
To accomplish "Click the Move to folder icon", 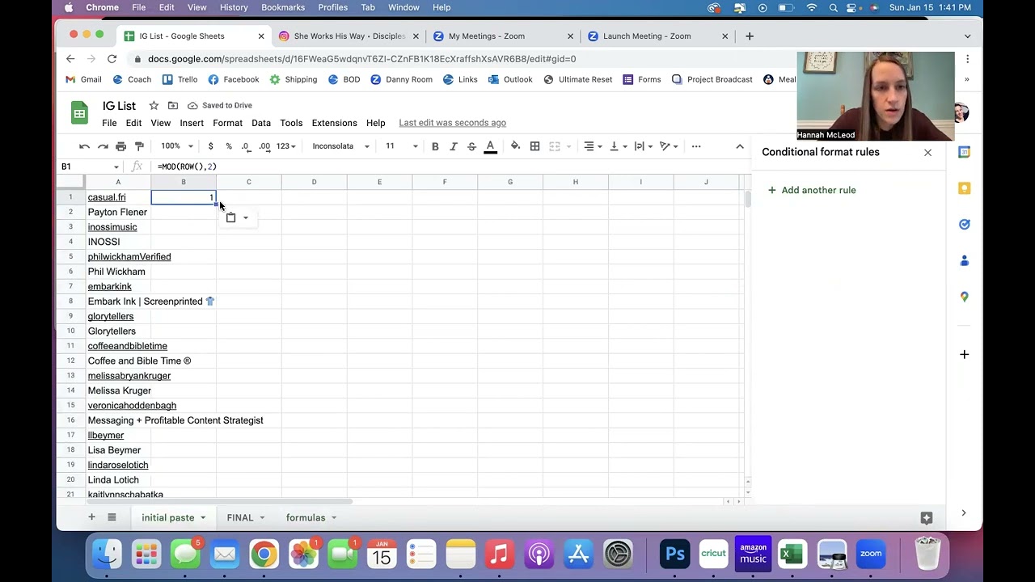I will [x=173, y=106].
